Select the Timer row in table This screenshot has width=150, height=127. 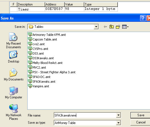coord(64,9)
